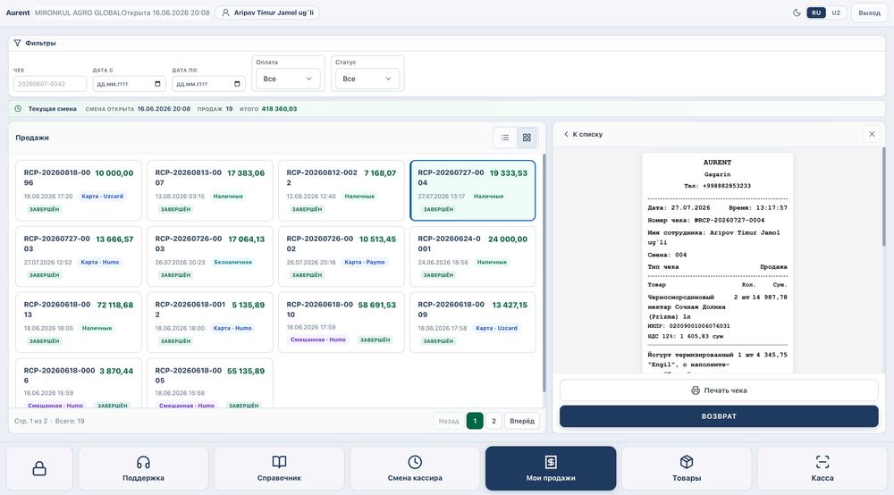
Task: Click Печать чека print button
Action: tap(719, 390)
